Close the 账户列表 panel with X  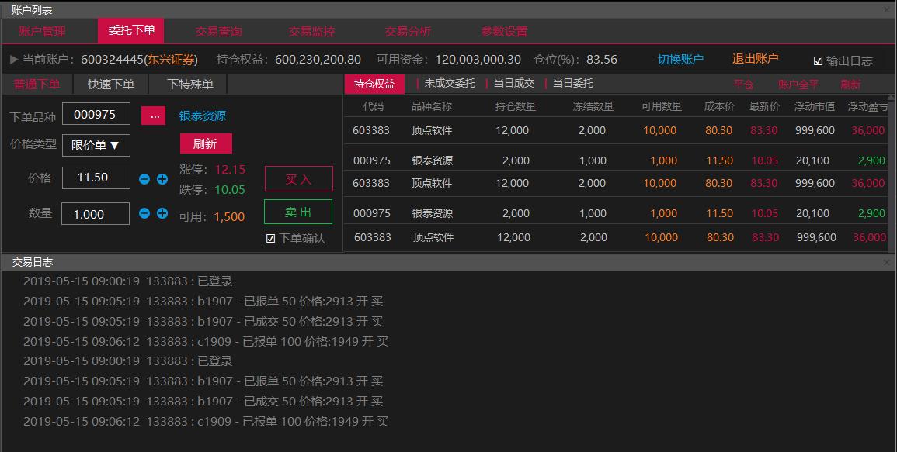click(887, 10)
